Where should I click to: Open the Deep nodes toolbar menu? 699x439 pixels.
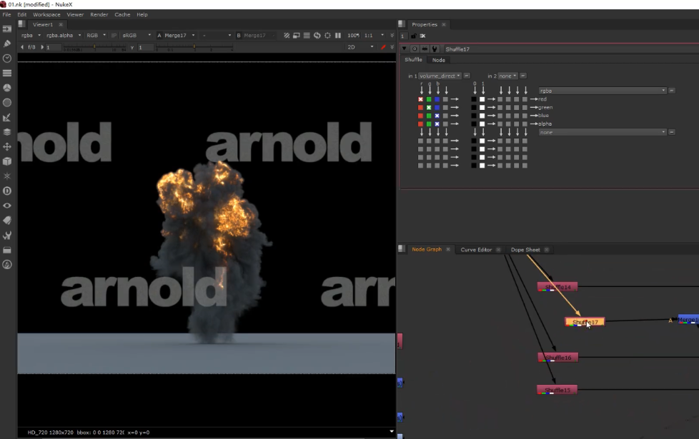click(x=7, y=191)
